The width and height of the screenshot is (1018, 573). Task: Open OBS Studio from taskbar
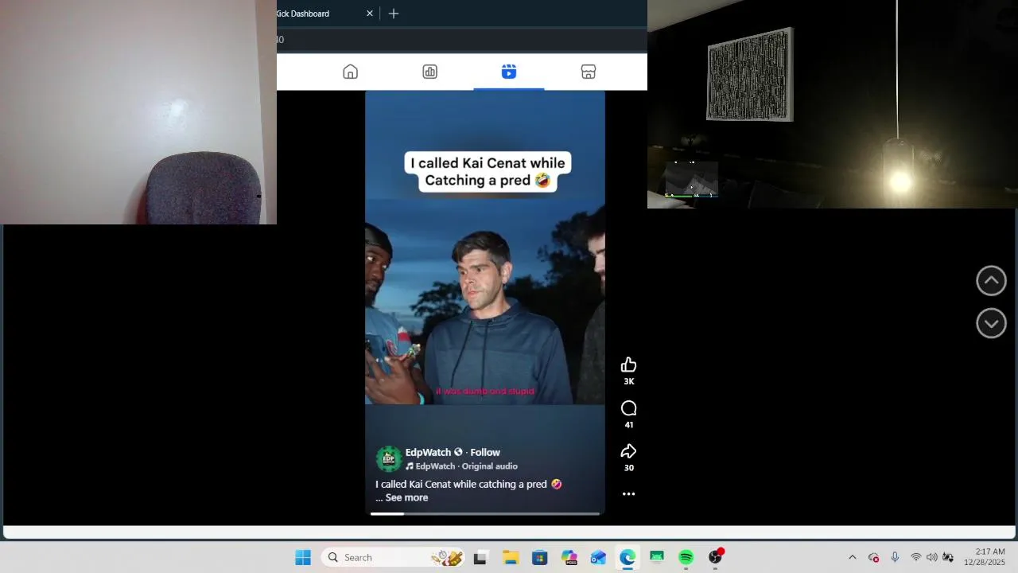pos(716,557)
